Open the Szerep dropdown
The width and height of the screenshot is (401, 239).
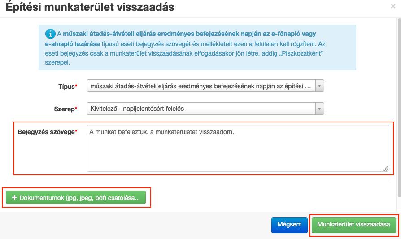205,109
